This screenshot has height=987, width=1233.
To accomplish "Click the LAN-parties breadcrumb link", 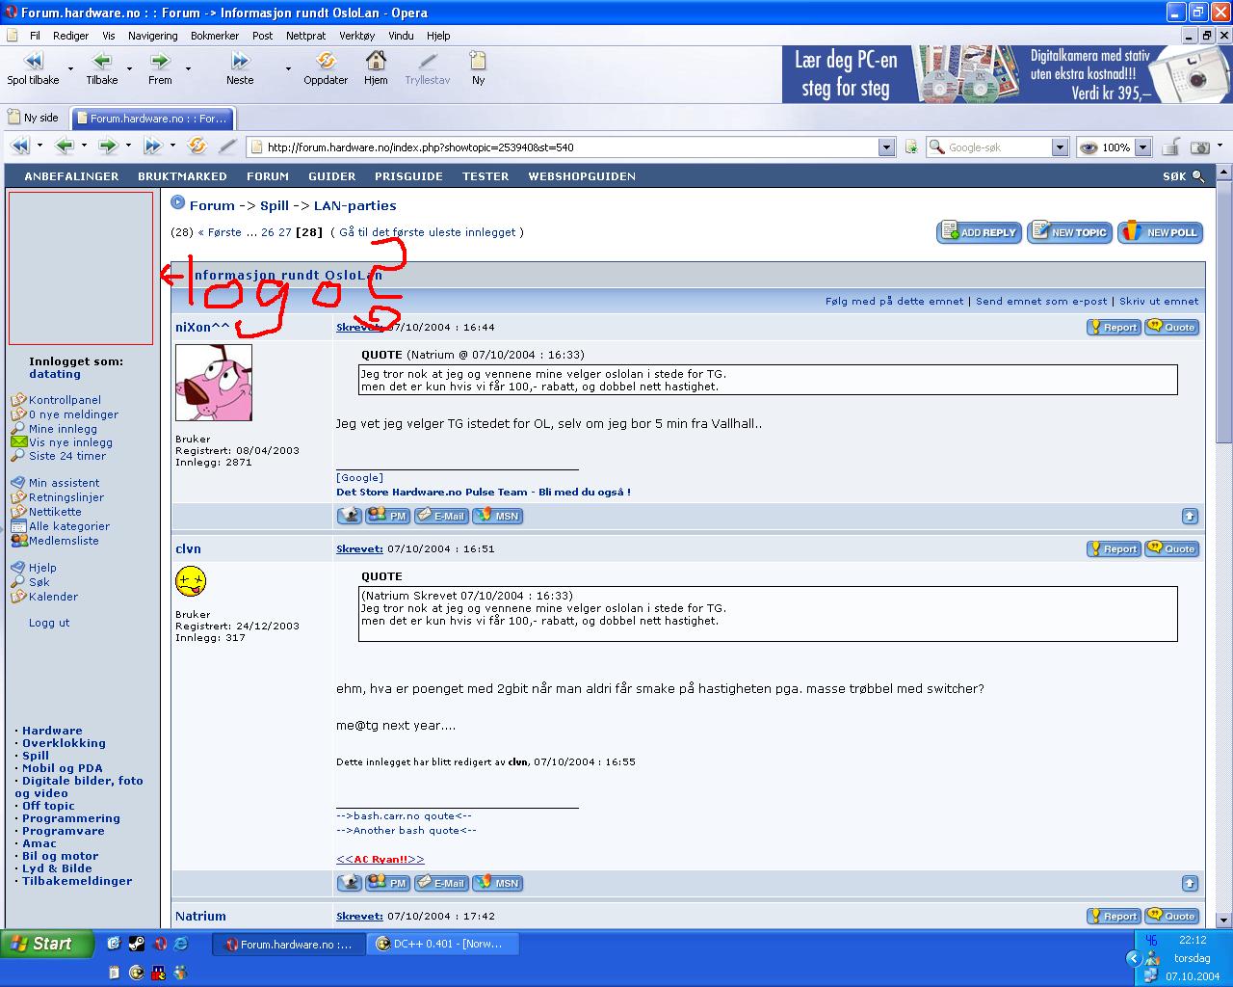I will 354,205.
